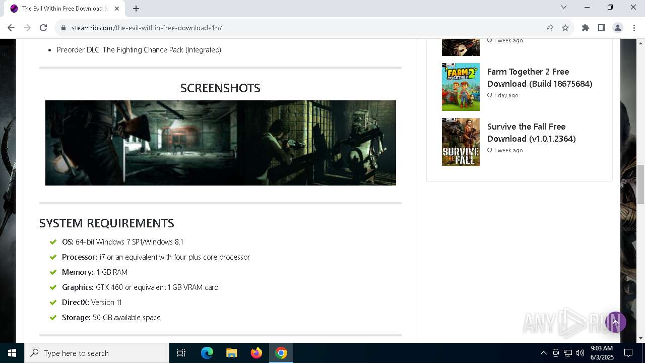The image size is (645, 363).
Task: Open Chrome three-dot menu
Action: tap(634, 28)
